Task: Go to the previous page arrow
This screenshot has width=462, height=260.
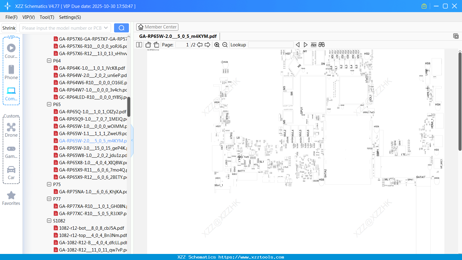Action: coord(200,45)
